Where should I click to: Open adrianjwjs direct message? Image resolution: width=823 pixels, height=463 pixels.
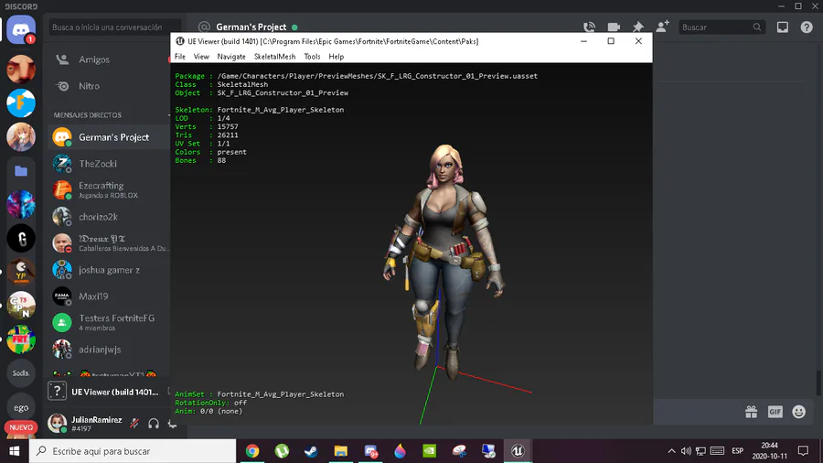click(x=108, y=350)
